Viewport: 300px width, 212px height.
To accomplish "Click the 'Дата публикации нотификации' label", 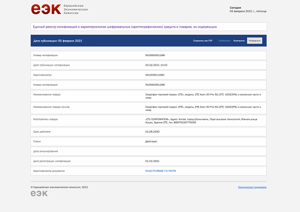I will tap(51, 65).
